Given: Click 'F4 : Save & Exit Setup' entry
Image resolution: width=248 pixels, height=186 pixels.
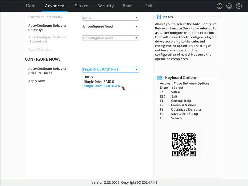Looking at the screenshot, I should click(x=179, y=114).
